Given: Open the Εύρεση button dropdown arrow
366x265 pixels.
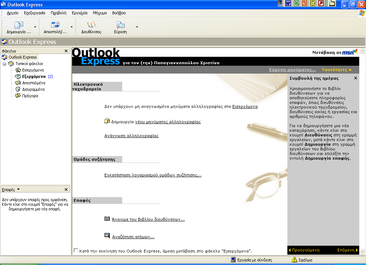Looking at the screenshot, I should tap(137, 27).
